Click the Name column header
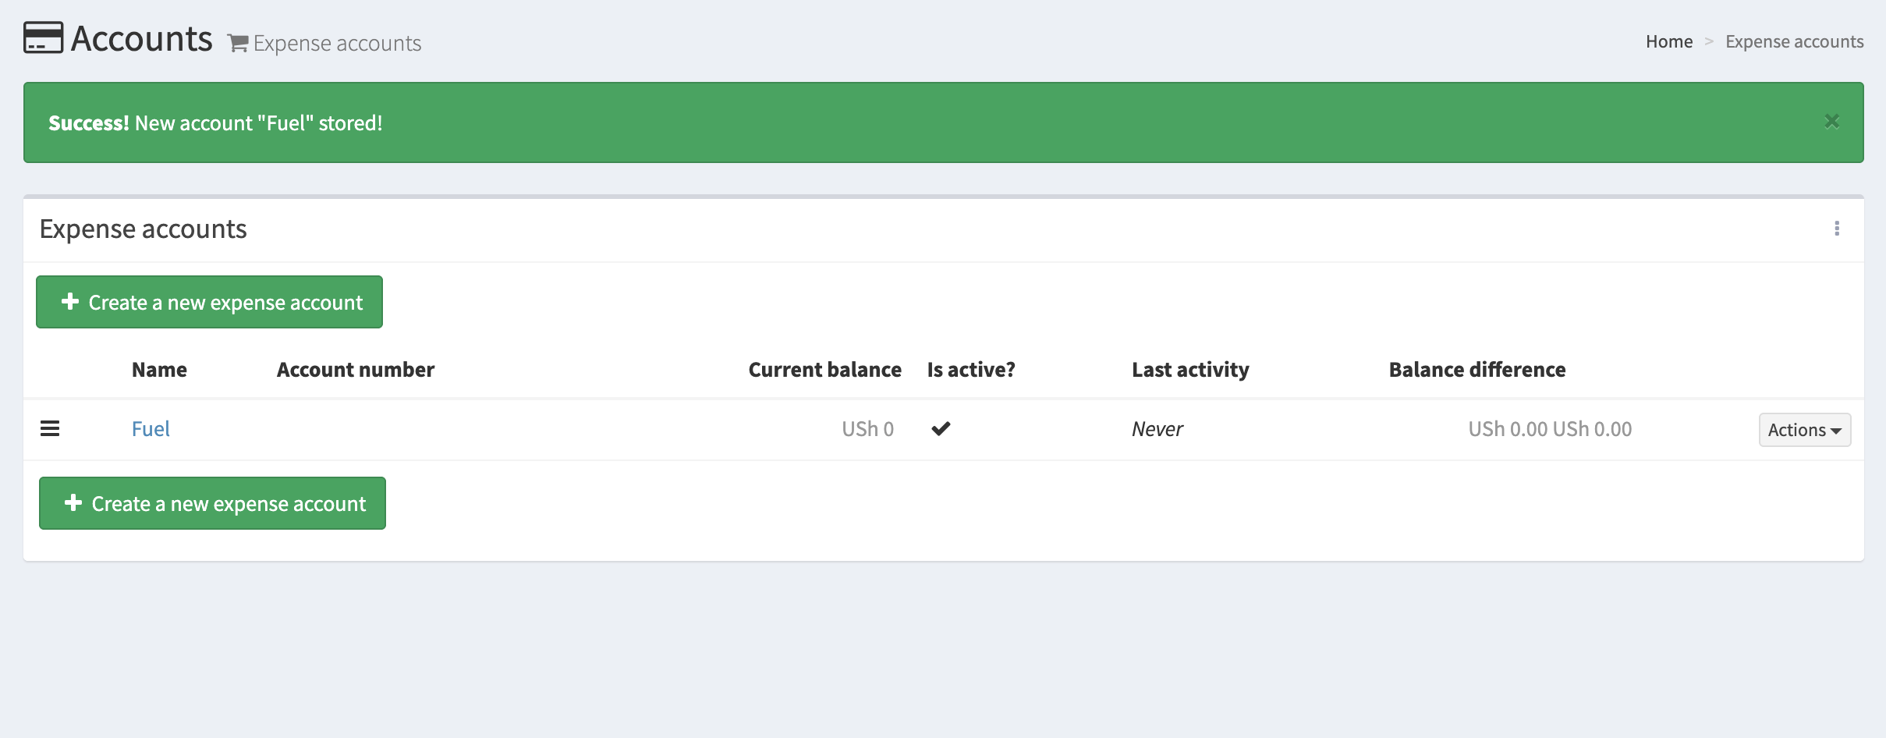The height and width of the screenshot is (738, 1886). (x=159, y=370)
